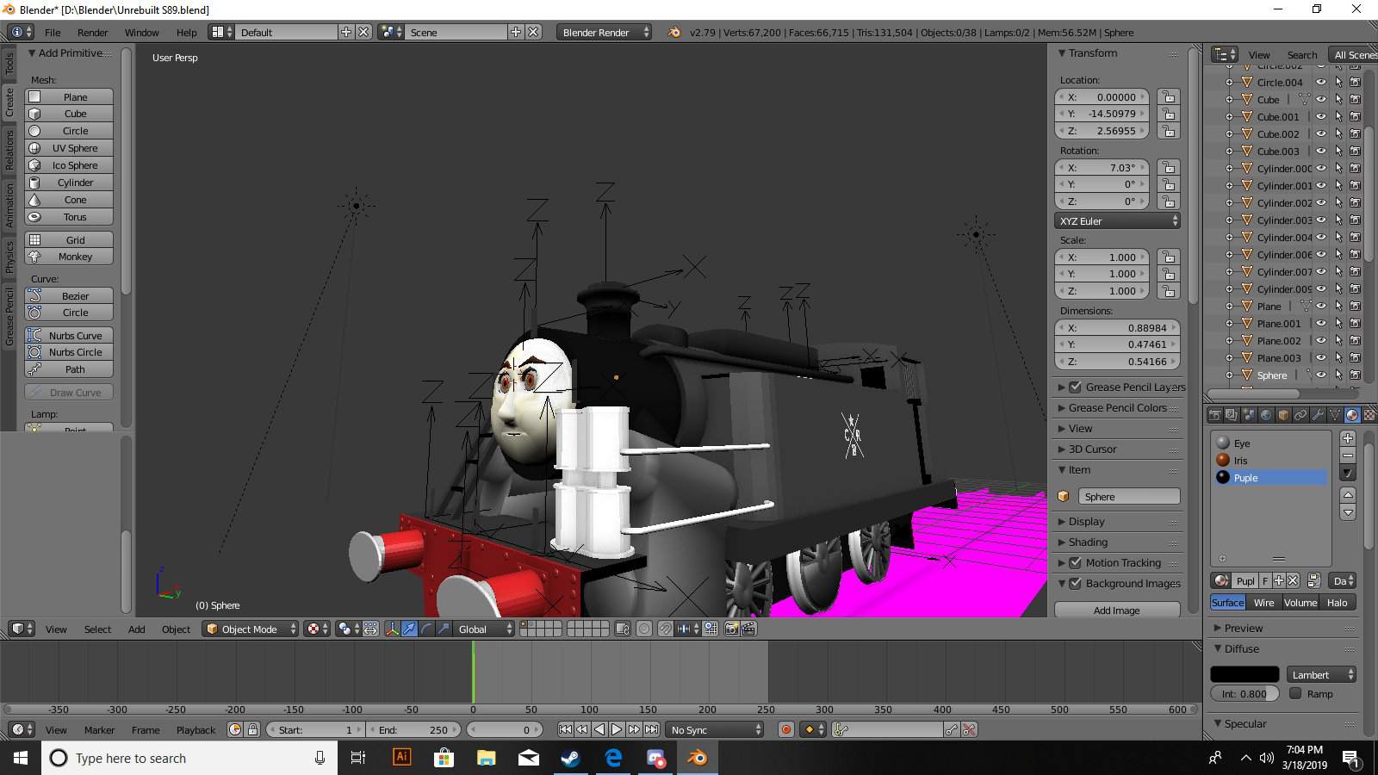Open the Global orientation dropdown
1378x775 pixels.
click(485, 629)
